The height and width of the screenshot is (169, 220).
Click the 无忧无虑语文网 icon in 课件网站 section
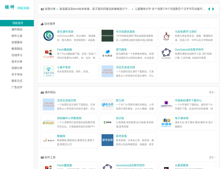(48, 104)
